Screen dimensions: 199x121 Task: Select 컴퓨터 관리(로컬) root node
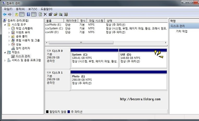click(18, 21)
